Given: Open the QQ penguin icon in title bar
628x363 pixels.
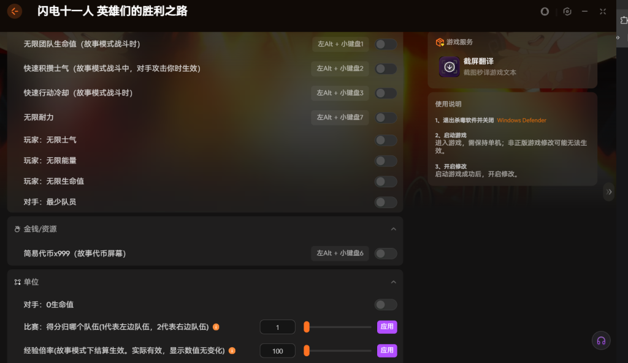Looking at the screenshot, I should pos(545,12).
